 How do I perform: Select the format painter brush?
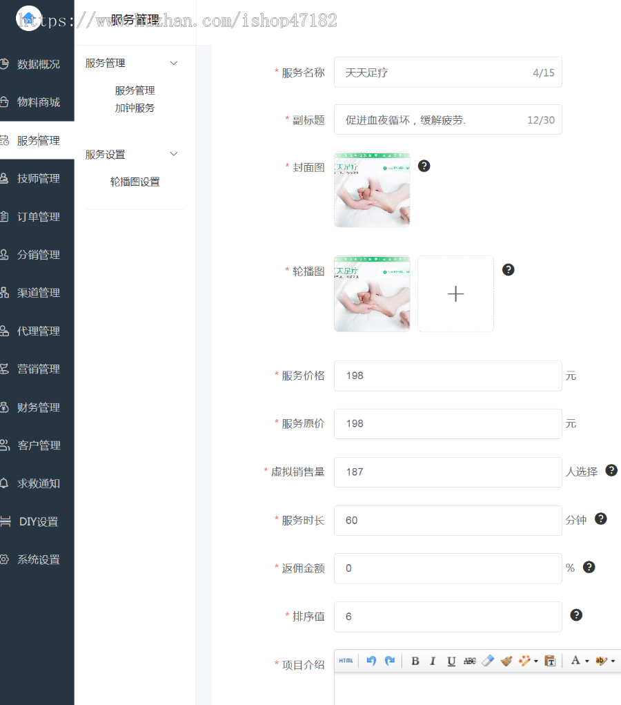coord(506,661)
